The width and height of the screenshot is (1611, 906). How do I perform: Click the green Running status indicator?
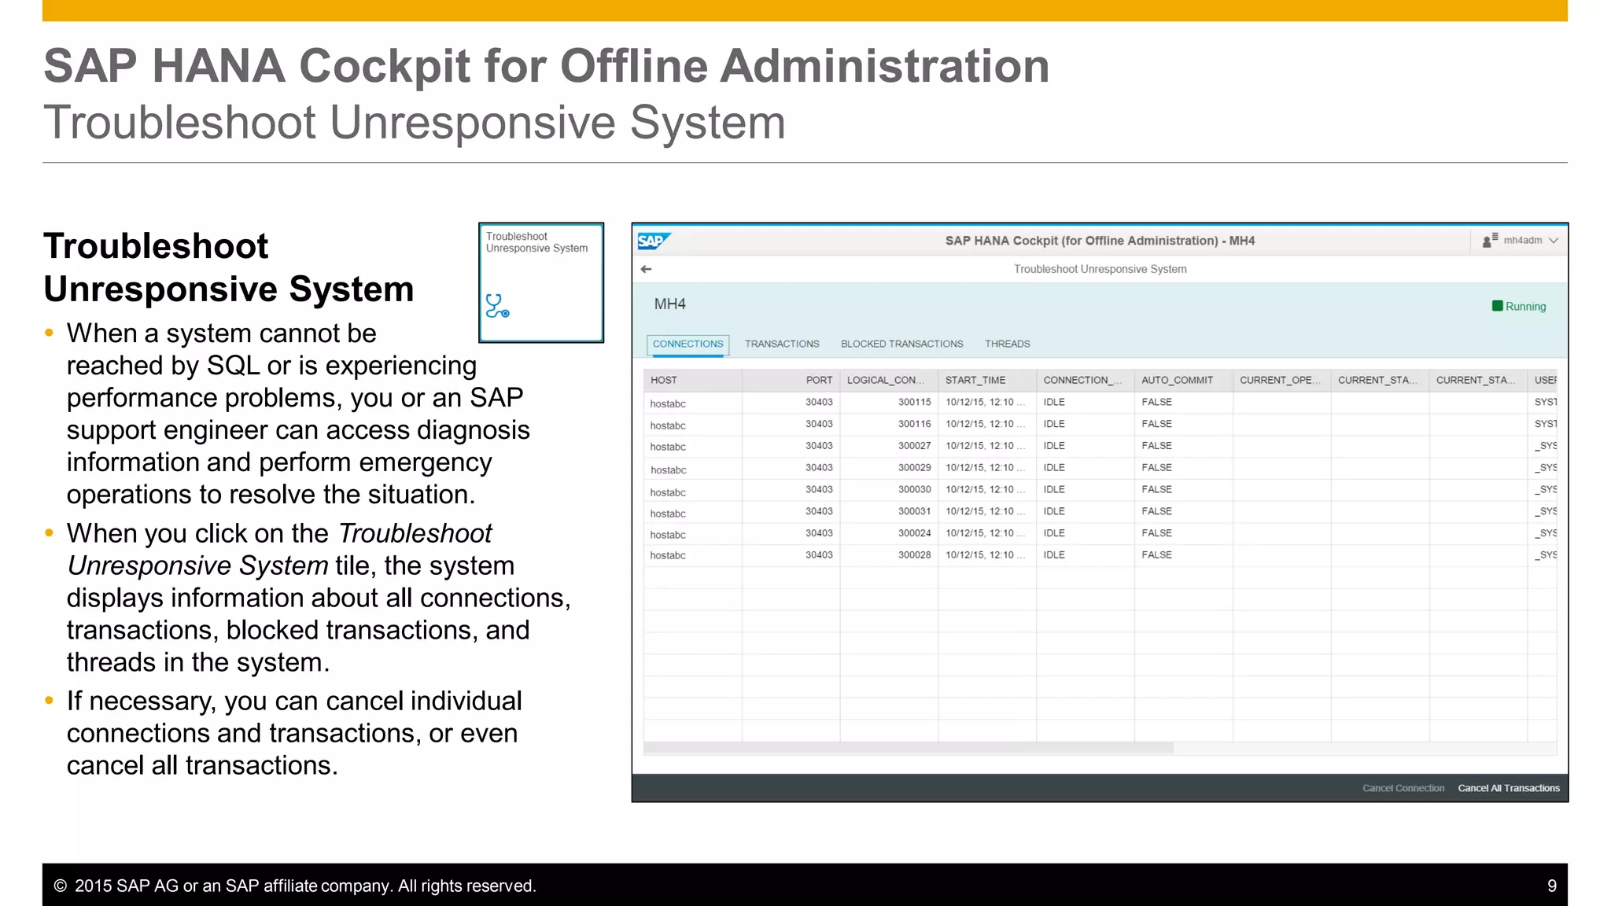(1519, 307)
